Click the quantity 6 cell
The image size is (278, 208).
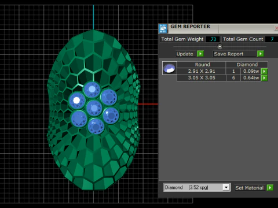[x=233, y=78]
